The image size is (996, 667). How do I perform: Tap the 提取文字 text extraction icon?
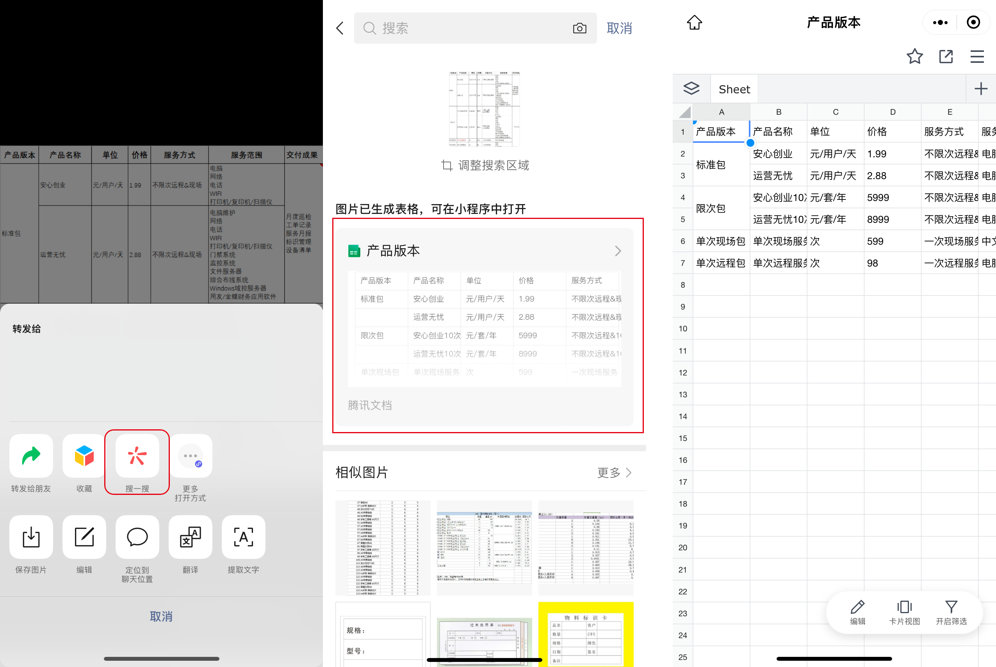click(x=243, y=537)
